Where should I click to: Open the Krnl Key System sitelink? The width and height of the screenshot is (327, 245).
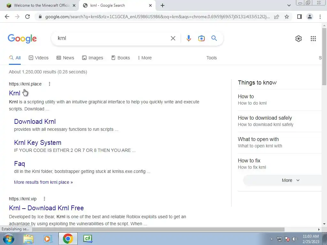[x=38, y=143]
